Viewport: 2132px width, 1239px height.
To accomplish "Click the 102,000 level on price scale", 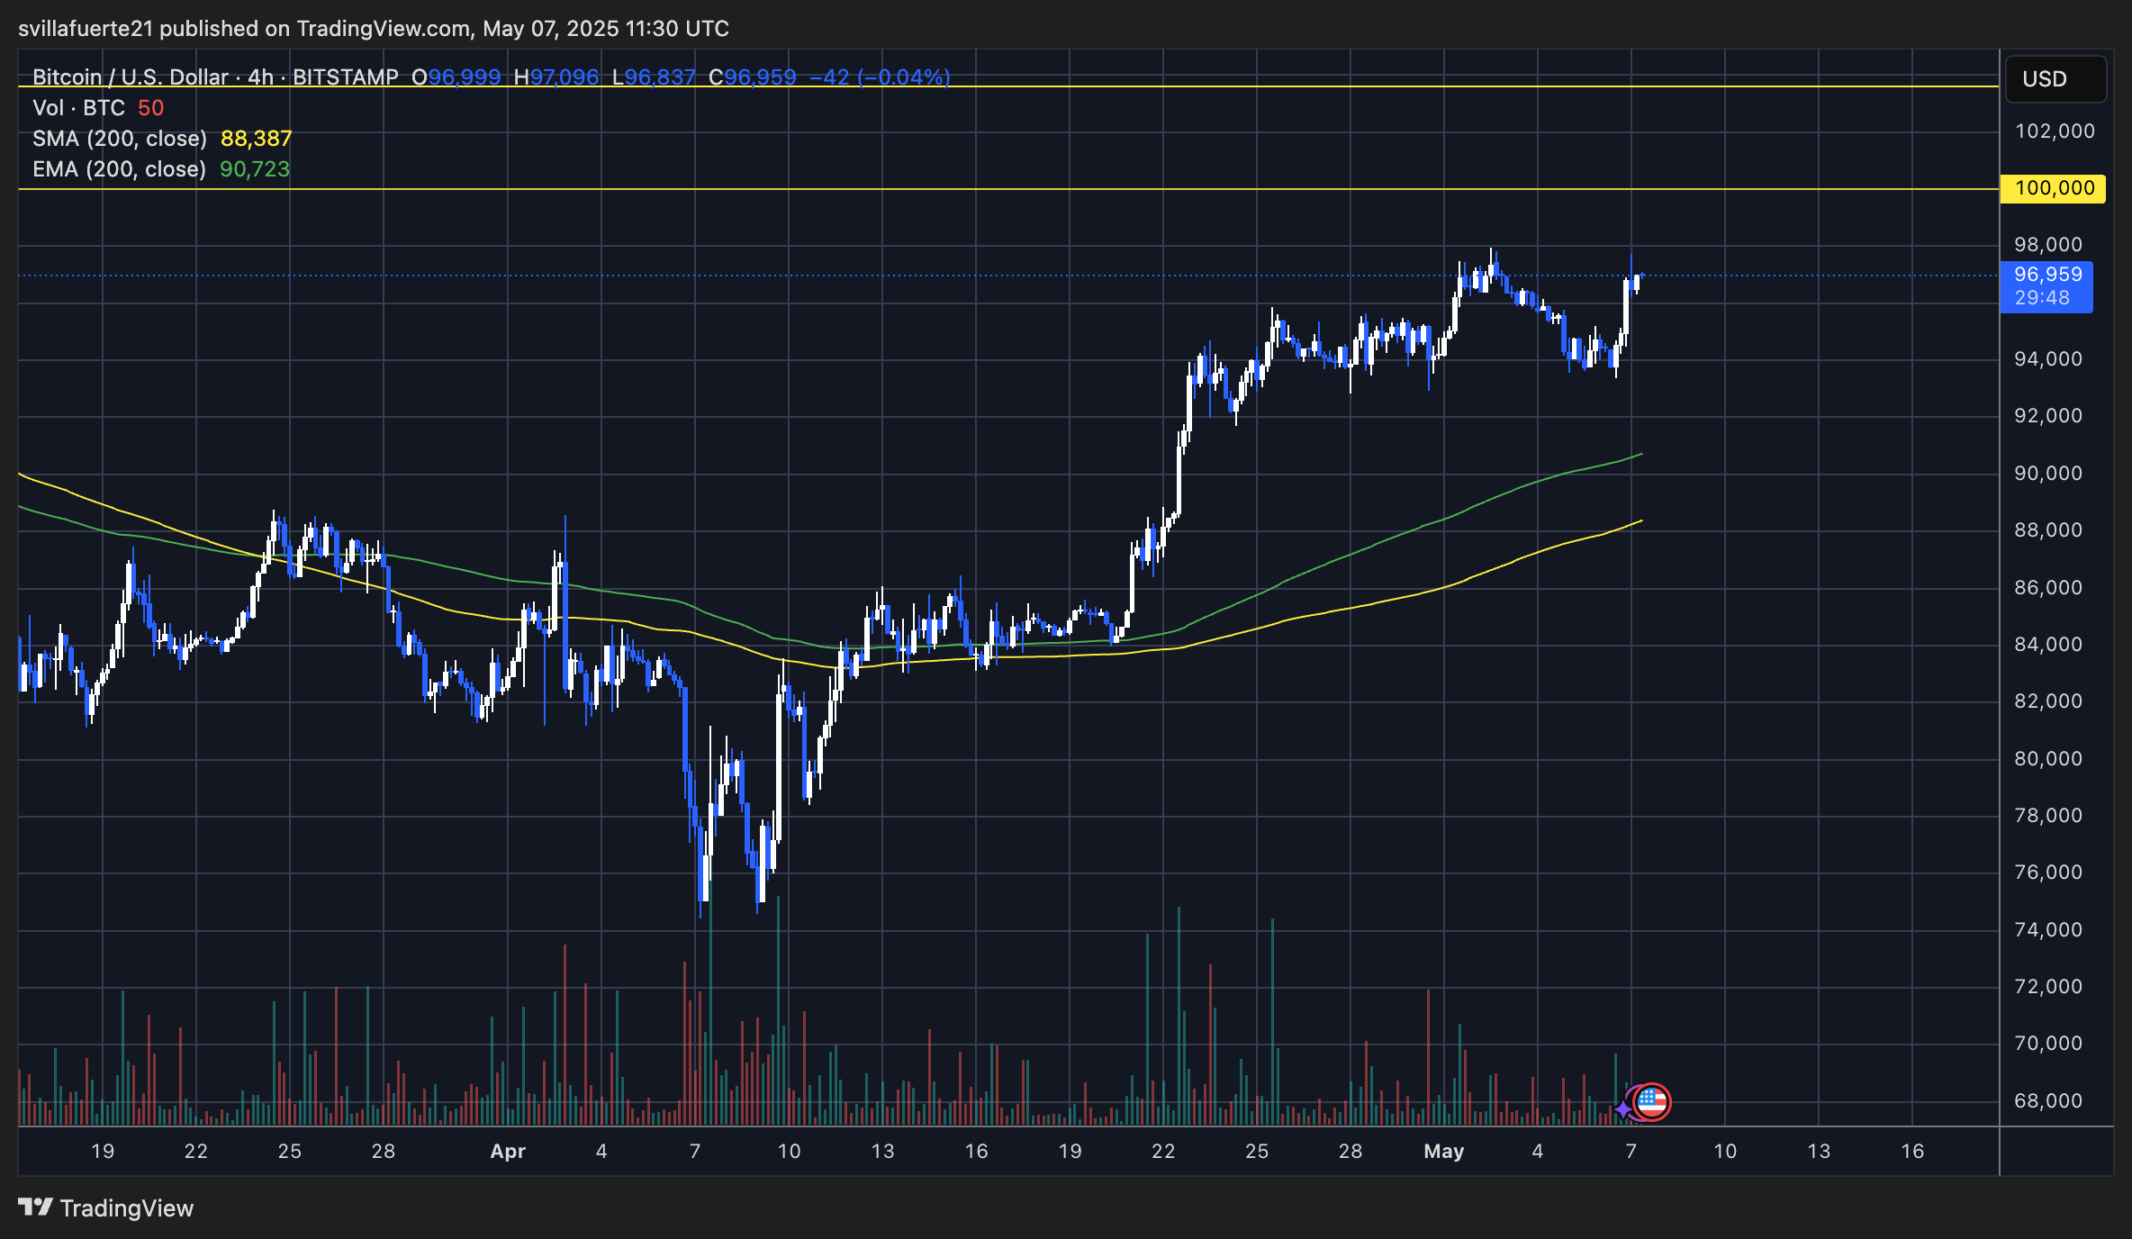I will pyautogui.click(x=2055, y=131).
